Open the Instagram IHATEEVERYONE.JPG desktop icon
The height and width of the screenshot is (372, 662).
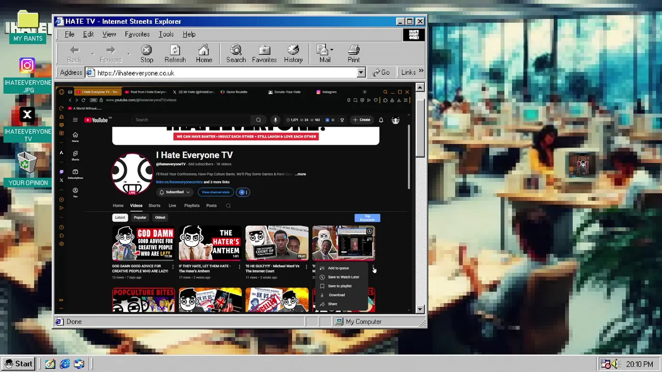[x=27, y=75]
